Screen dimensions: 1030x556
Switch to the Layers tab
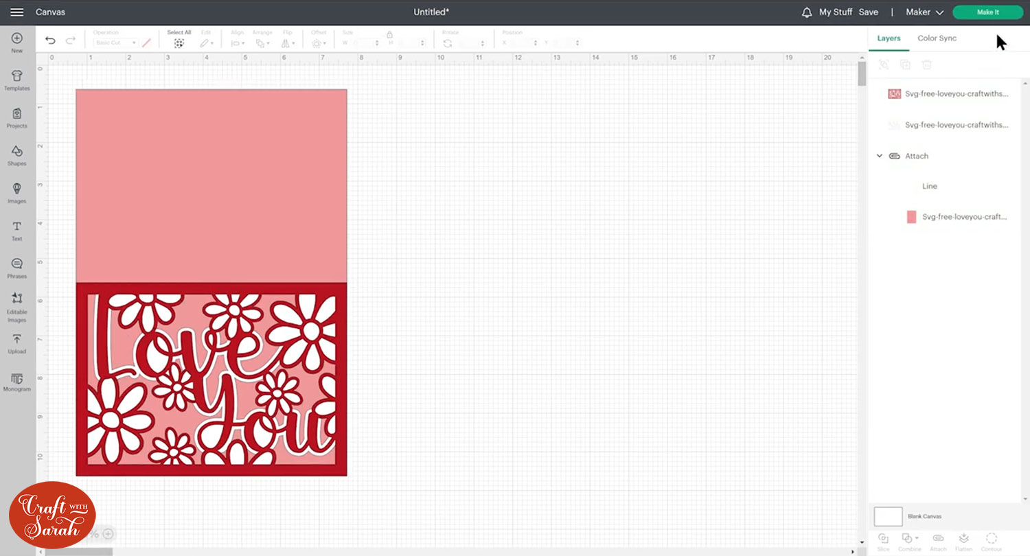click(889, 38)
